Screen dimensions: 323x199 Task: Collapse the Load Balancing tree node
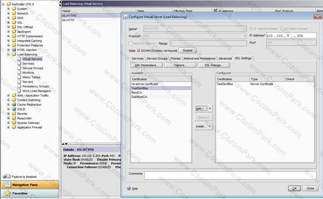click(8, 54)
